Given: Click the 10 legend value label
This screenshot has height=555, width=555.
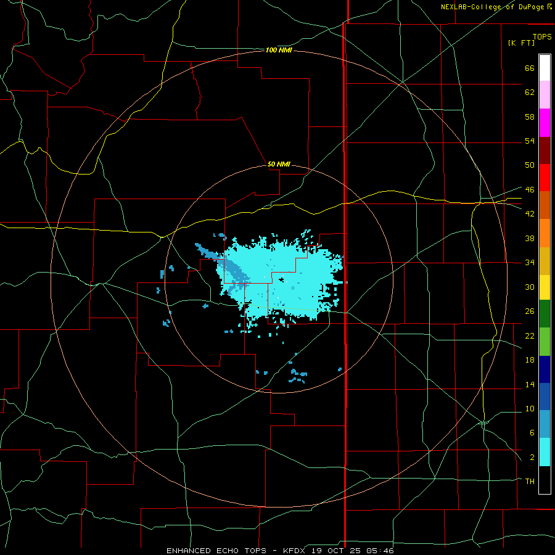Looking at the screenshot, I should [x=530, y=408].
